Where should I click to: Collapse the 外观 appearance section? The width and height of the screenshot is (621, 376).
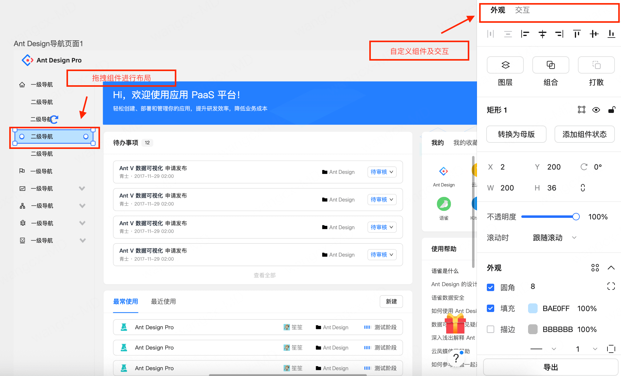tap(611, 268)
